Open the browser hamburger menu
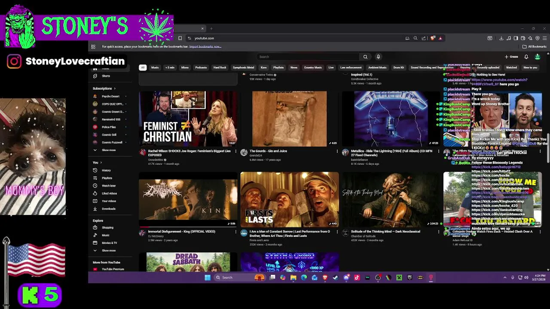This screenshot has height=309, width=550. [544, 38]
